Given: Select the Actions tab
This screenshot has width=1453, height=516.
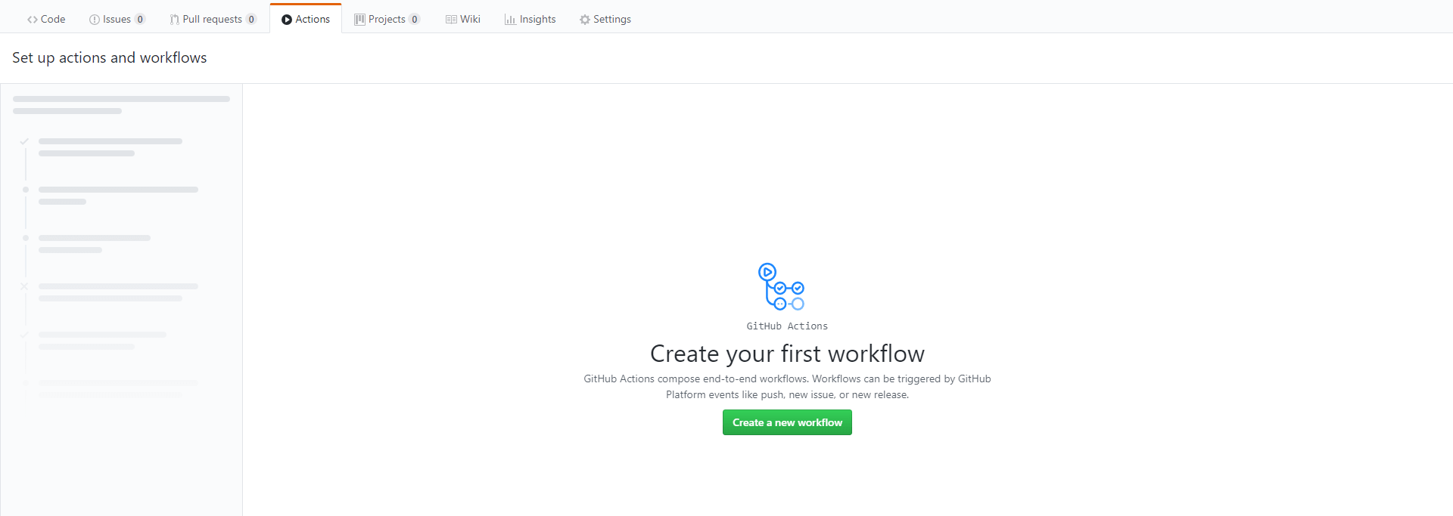Looking at the screenshot, I should tap(306, 19).
